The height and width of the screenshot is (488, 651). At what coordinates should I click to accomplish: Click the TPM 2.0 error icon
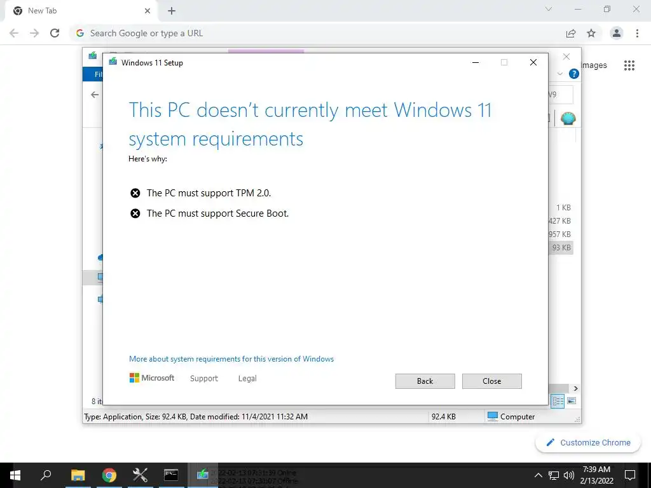click(x=135, y=193)
